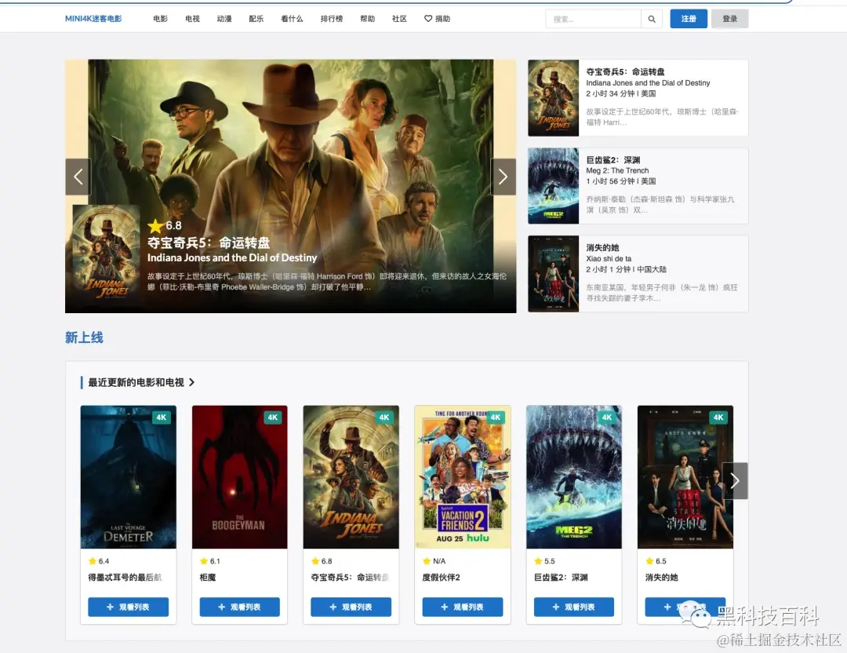Open the 动漫 menu
Screen dimensions: 847x653
224,19
